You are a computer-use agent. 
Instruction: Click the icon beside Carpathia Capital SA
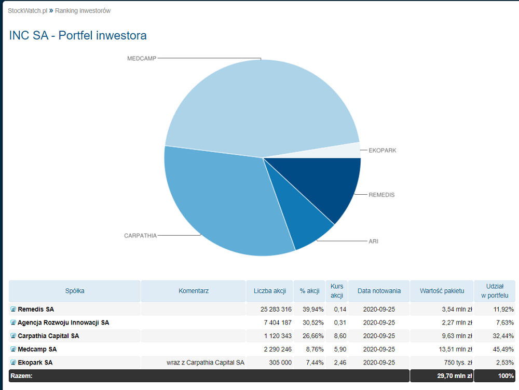pyautogui.click(x=13, y=335)
